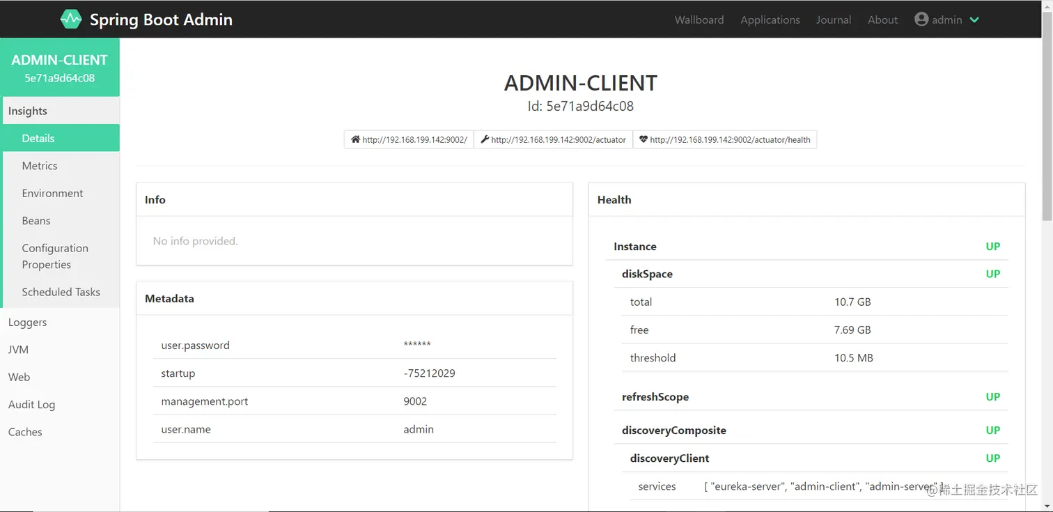Open the Loggers section
The width and height of the screenshot is (1053, 512).
(60, 322)
